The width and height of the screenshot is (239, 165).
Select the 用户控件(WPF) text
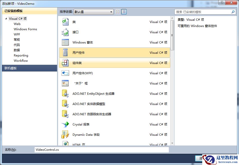click(83, 73)
